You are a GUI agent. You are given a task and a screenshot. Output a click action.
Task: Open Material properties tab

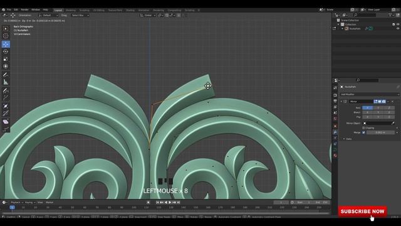[x=335, y=156]
